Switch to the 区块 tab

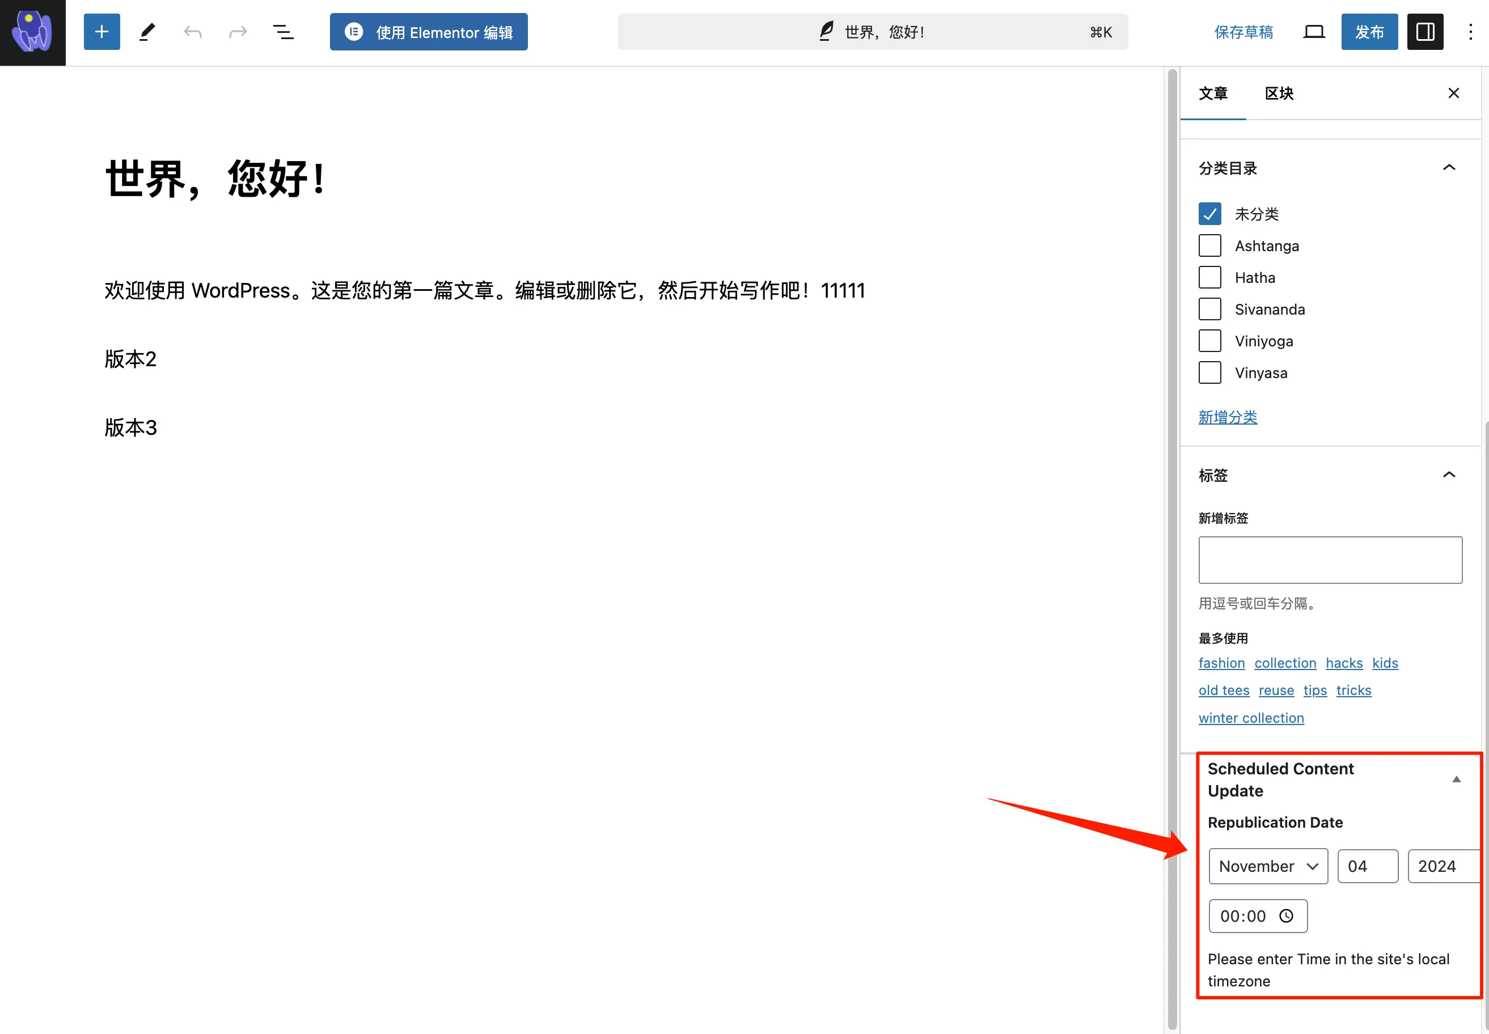pyautogui.click(x=1279, y=94)
